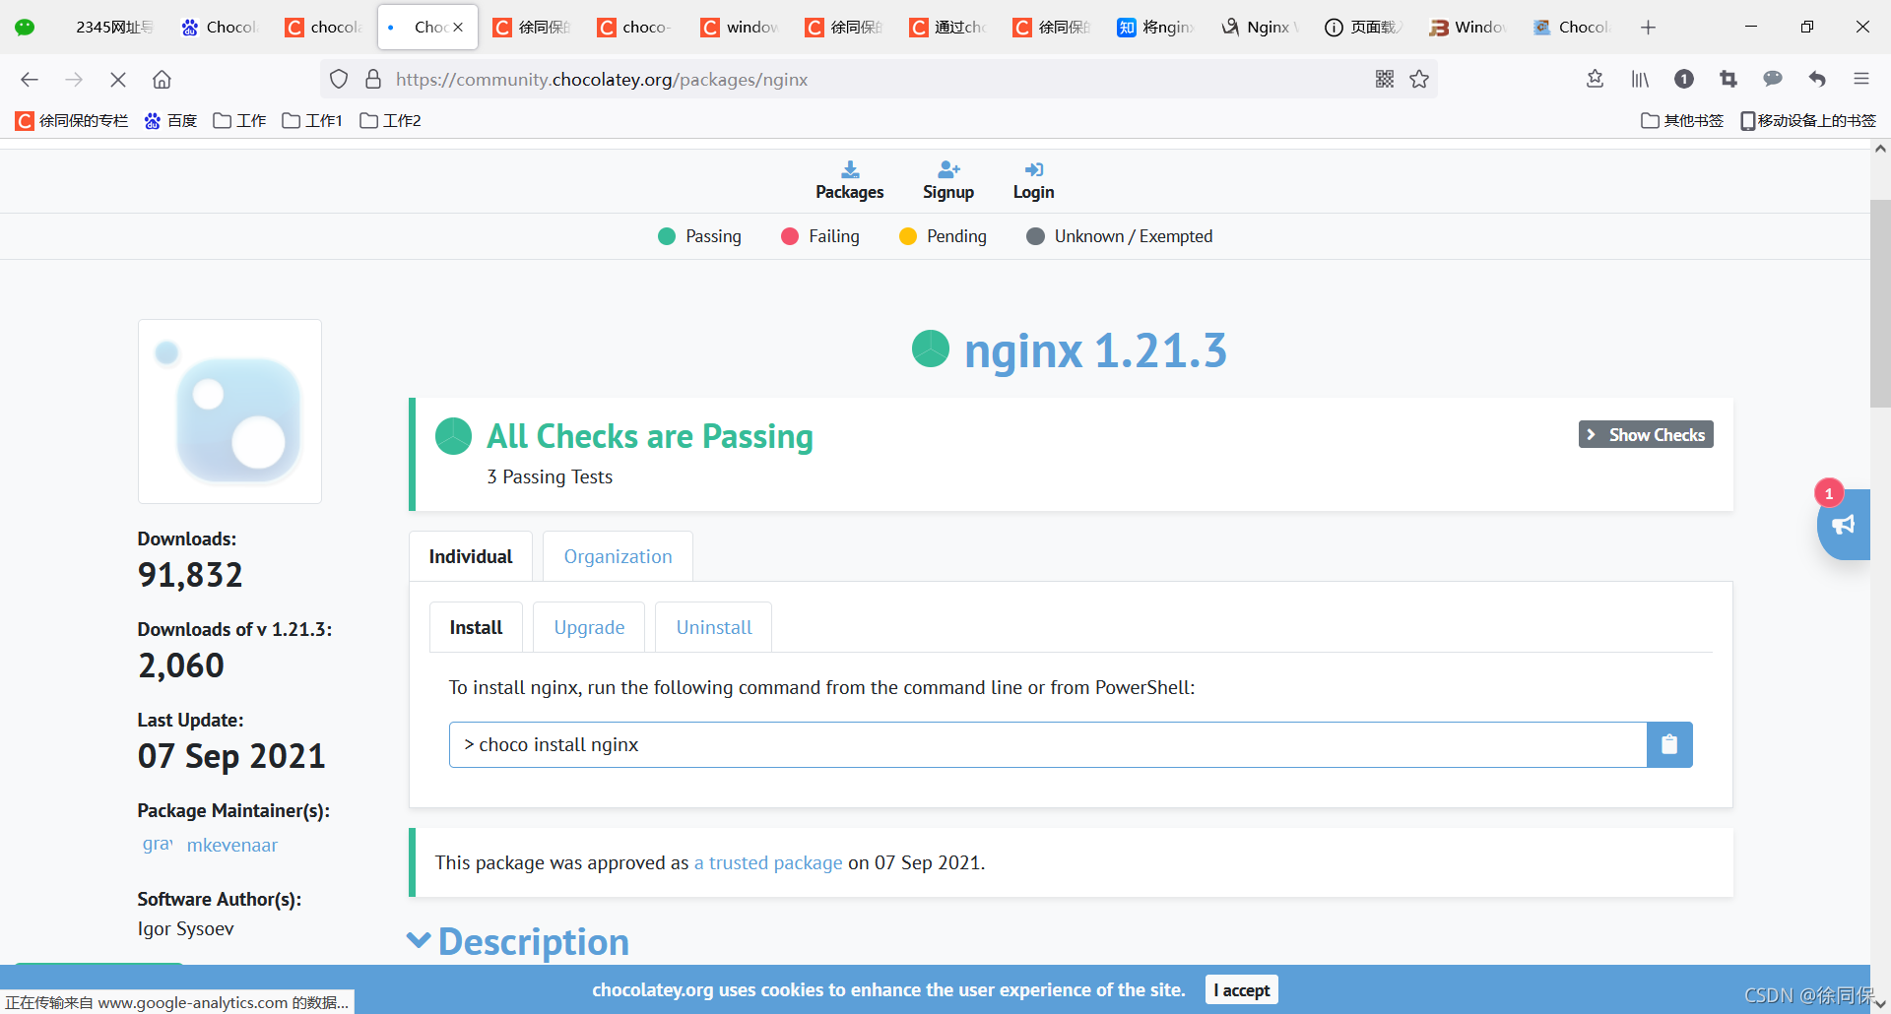The width and height of the screenshot is (1891, 1014).
Task: Stop page loading with the X button
Action: pyautogui.click(x=118, y=80)
